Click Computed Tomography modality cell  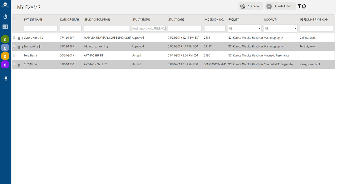pos(279,64)
